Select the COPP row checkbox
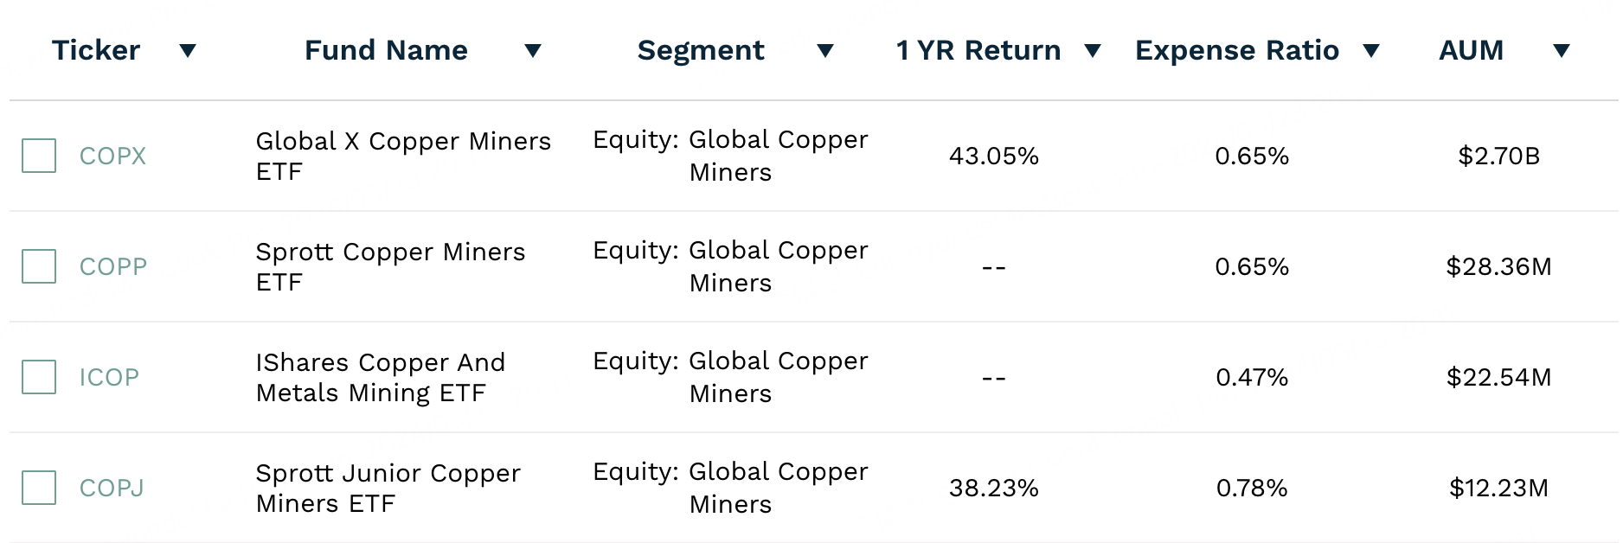The width and height of the screenshot is (1623, 543). (x=39, y=266)
